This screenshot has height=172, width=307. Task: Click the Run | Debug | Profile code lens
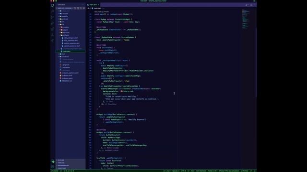[x=101, y=11]
